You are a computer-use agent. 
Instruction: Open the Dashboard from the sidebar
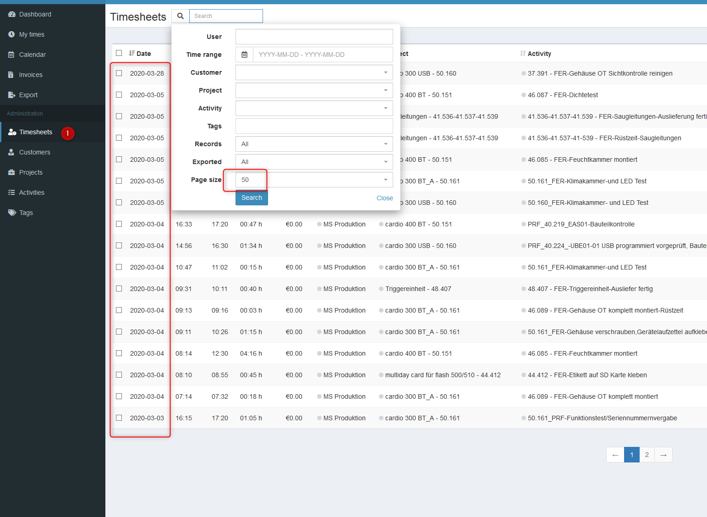tap(34, 14)
